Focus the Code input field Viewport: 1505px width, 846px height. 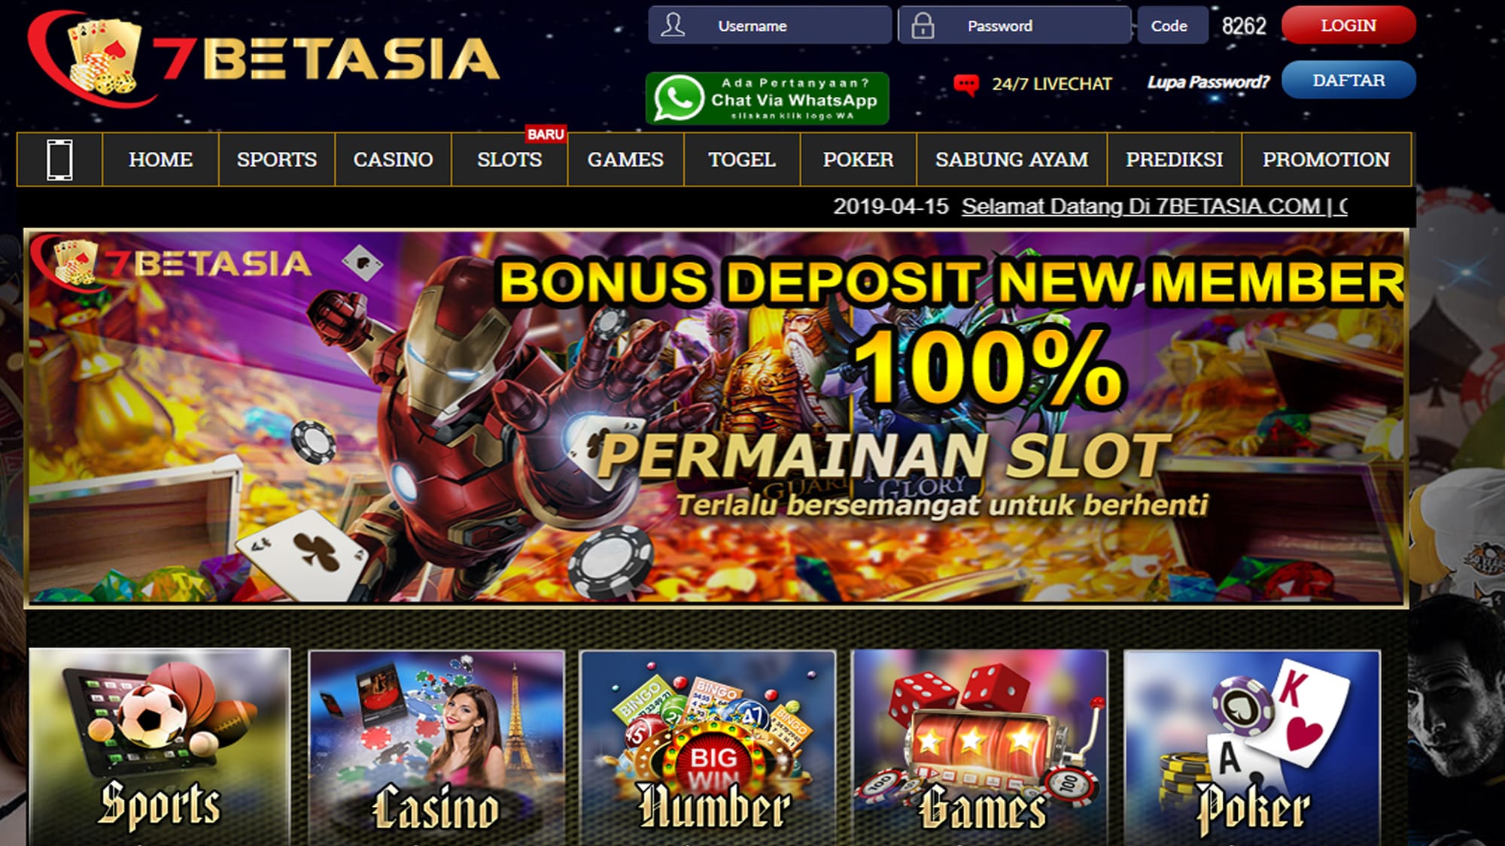point(1172,25)
